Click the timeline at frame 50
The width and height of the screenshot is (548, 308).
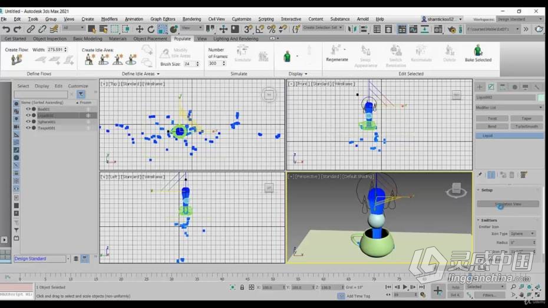[x=273, y=278]
